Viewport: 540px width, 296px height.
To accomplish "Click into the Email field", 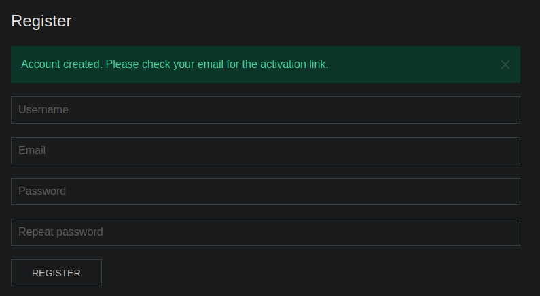I will coord(265,151).
